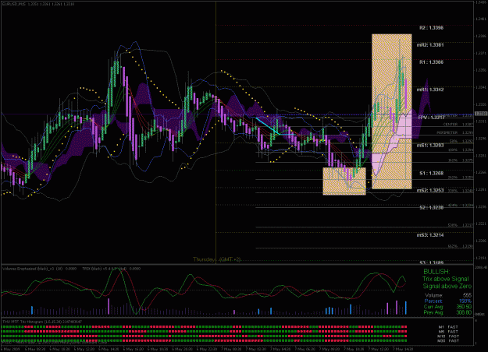Click the R1 : 1.3366 resistance label
The image size is (488, 352).
click(431, 62)
